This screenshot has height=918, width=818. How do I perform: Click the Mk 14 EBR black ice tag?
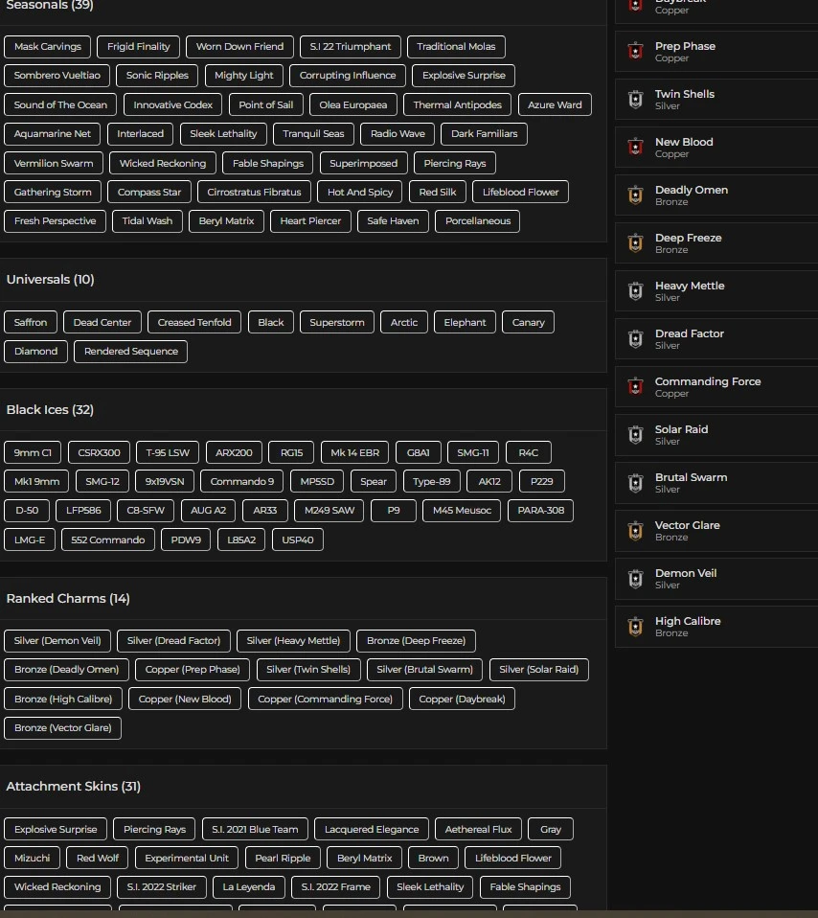pyautogui.click(x=354, y=453)
